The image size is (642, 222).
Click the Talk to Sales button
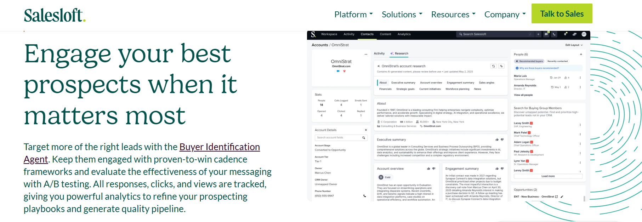(x=562, y=13)
